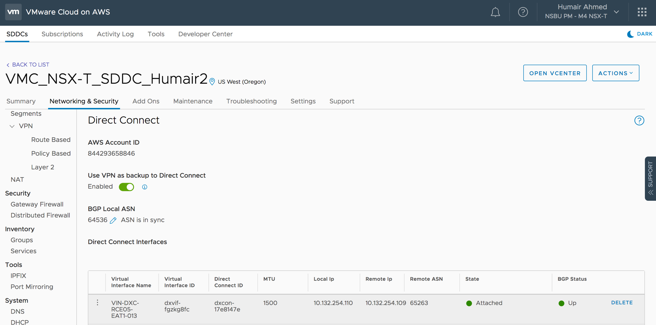Click Virtual Interface Name column header
Viewport: 656px width, 325px height.
pos(131,282)
